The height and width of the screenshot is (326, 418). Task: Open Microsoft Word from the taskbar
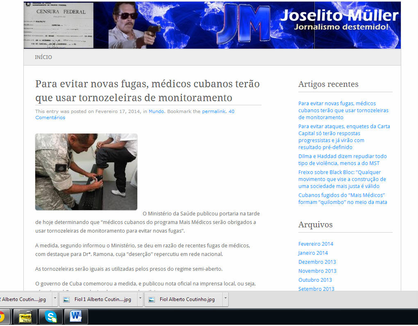click(x=75, y=317)
